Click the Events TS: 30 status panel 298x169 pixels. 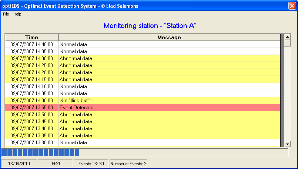click(x=91, y=164)
